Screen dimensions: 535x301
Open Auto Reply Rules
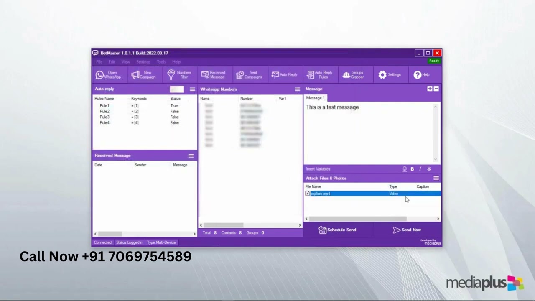tap(320, 75)
